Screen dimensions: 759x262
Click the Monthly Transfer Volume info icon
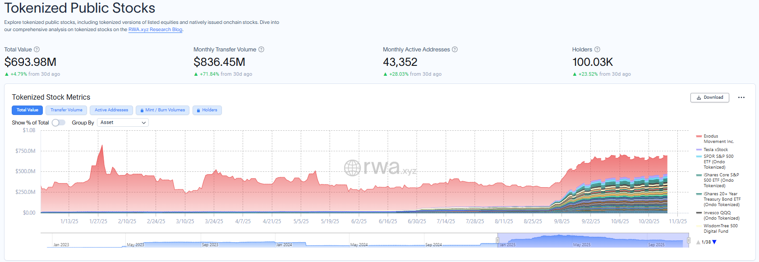click(x=261, y=50)
